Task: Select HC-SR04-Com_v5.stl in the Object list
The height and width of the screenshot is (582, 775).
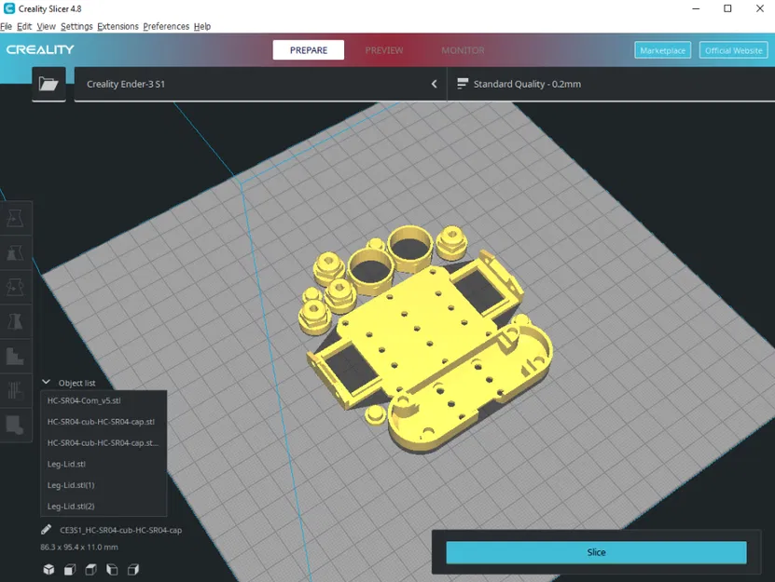Action: 85,399
